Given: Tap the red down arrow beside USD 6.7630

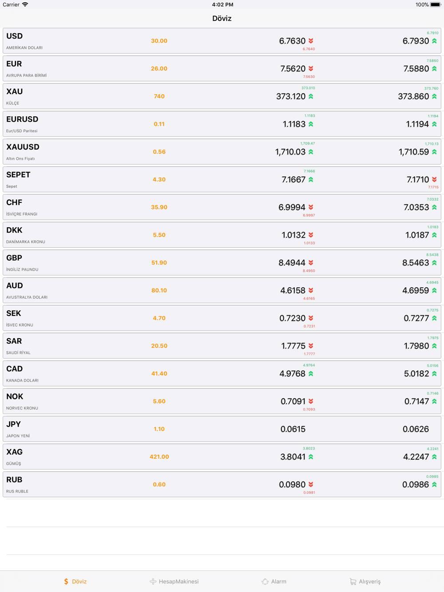Looking at the screenshot, I should tap(311, 41).
